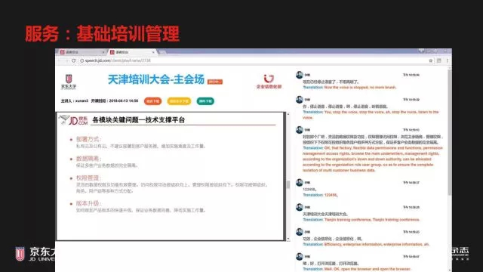
Task: Switch to the first browser tab
Action: (81, 52)
